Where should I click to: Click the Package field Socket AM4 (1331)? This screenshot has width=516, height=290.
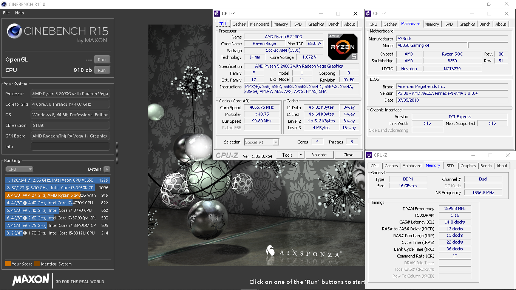coord(283,50)
